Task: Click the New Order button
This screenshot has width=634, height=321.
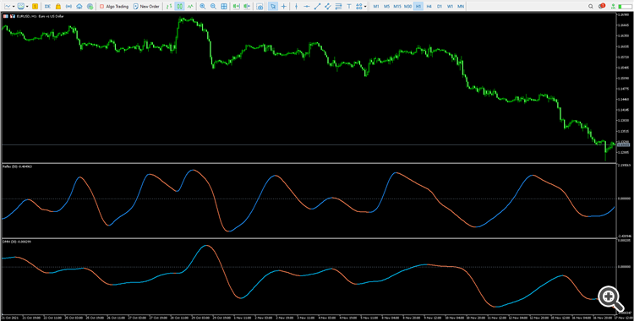Action: coord(146,7)
